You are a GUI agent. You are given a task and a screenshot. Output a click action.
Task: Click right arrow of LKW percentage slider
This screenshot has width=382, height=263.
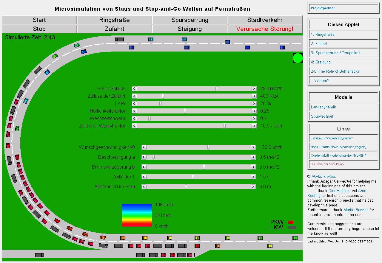254,104
